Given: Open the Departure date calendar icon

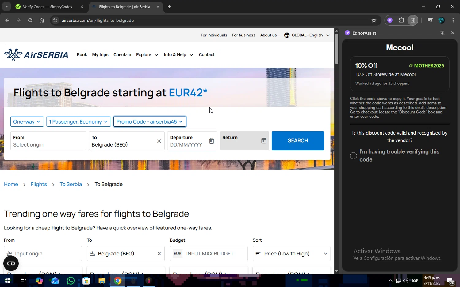Looking at the screenshot, I should 212,141.
